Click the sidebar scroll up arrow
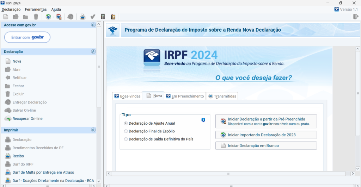Viewport: 361px width, 187px height. tap(99, 24)
